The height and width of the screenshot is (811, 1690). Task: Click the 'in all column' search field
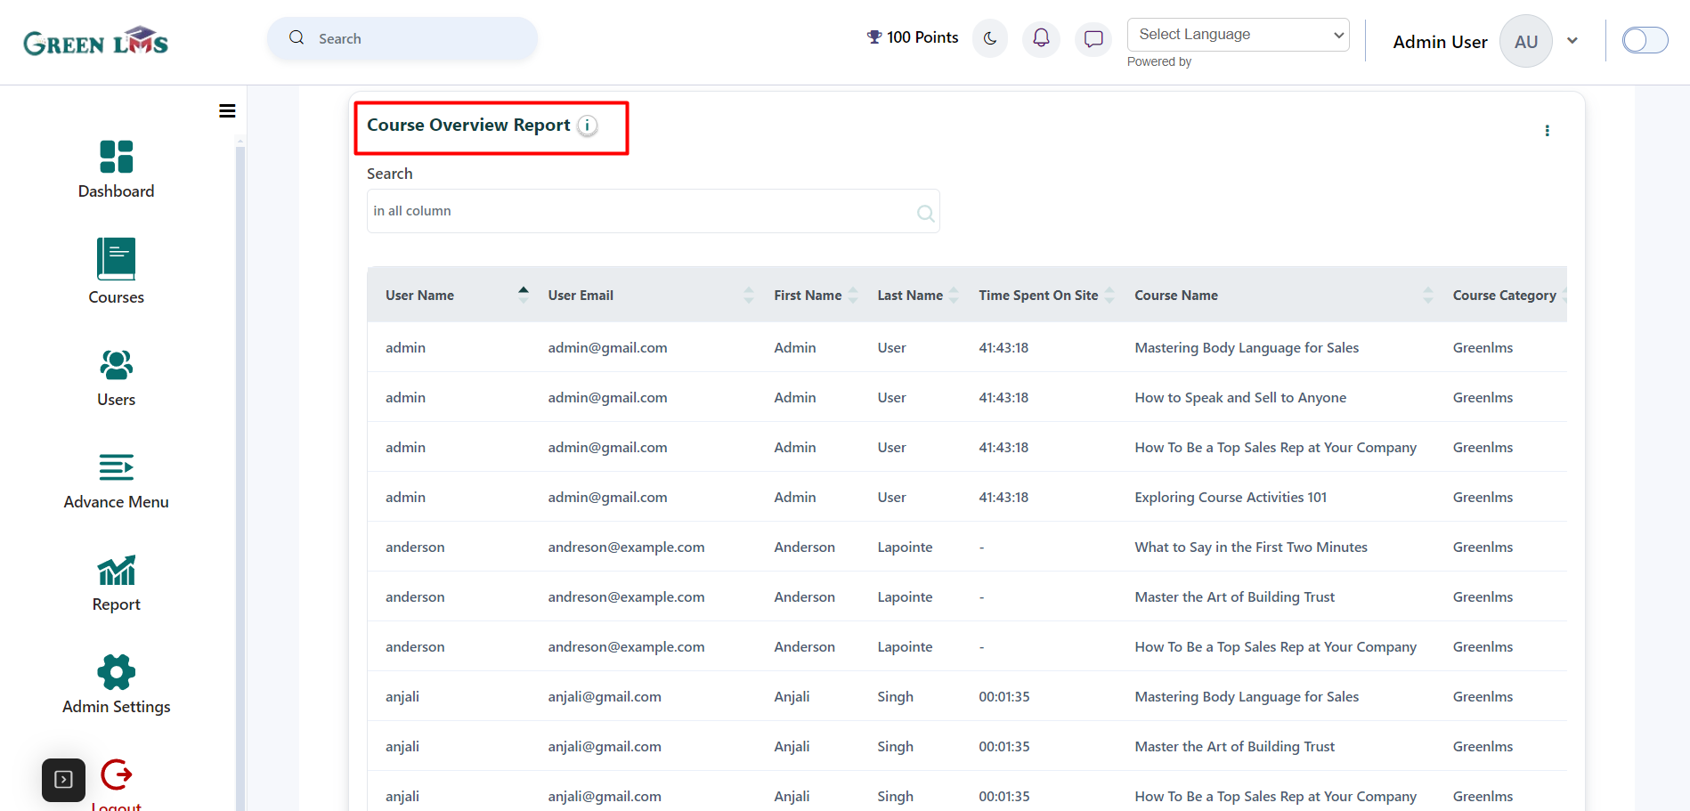click(653, 211)
